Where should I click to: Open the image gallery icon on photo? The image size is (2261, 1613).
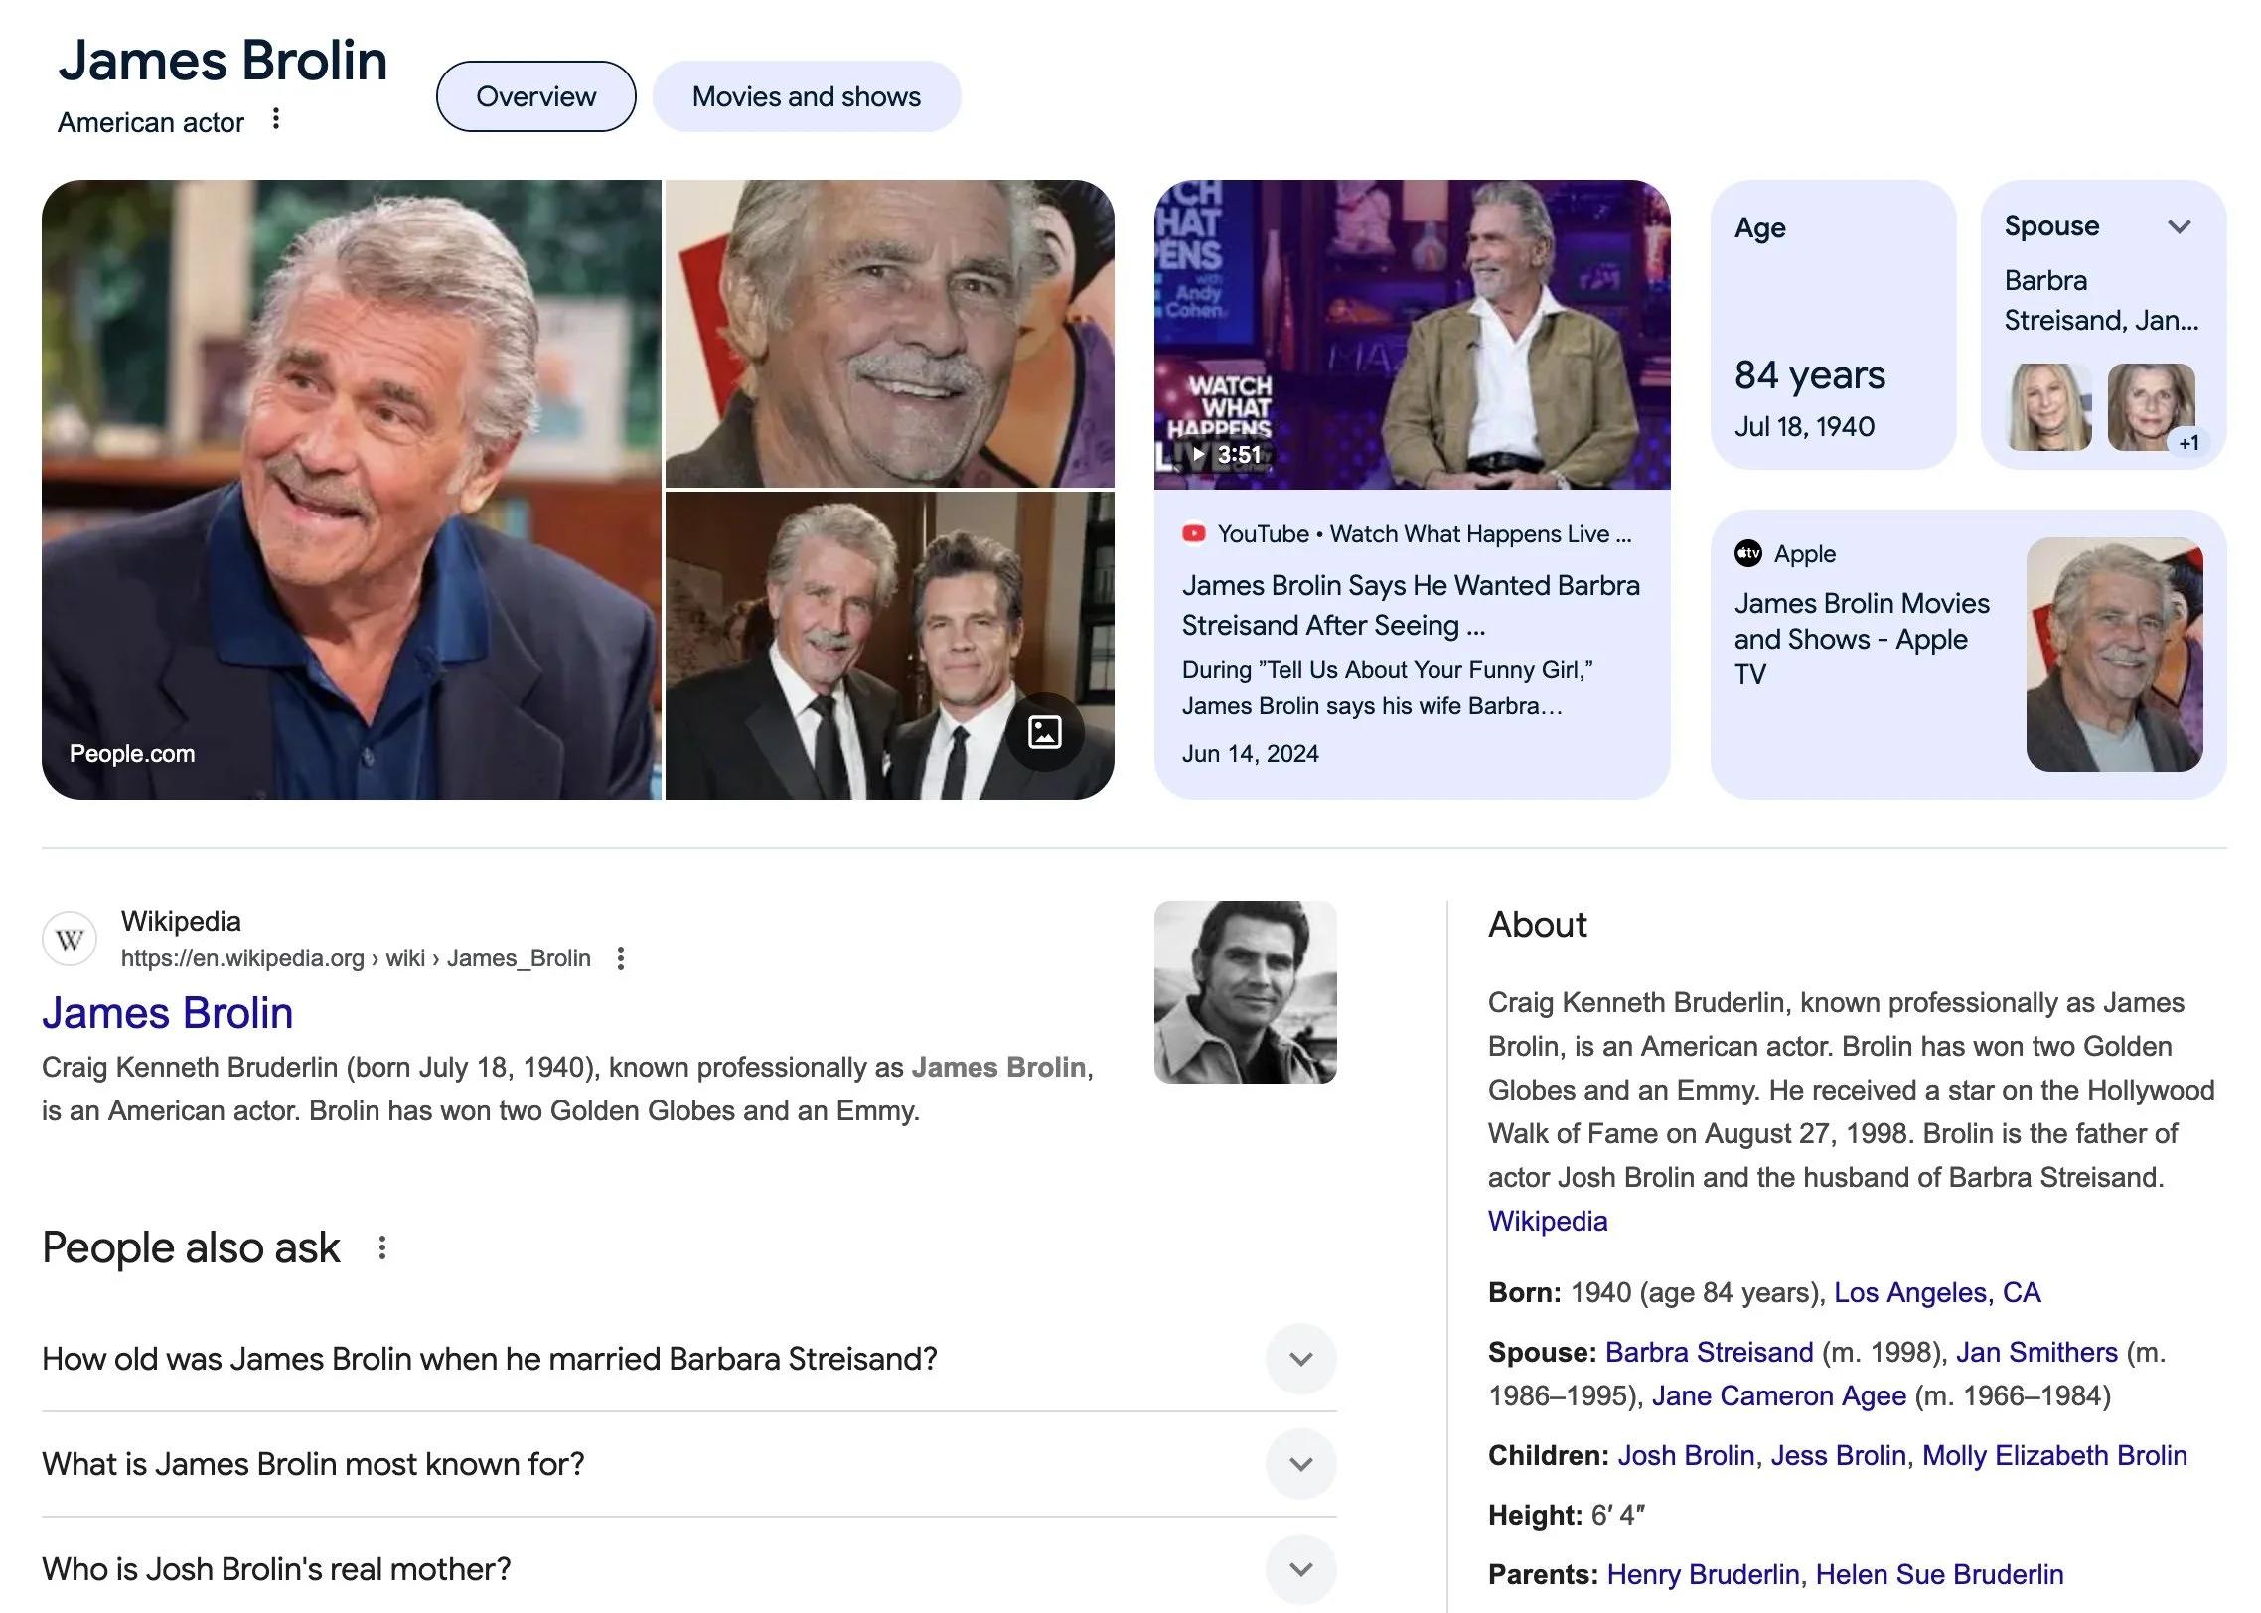(1044, 732)
